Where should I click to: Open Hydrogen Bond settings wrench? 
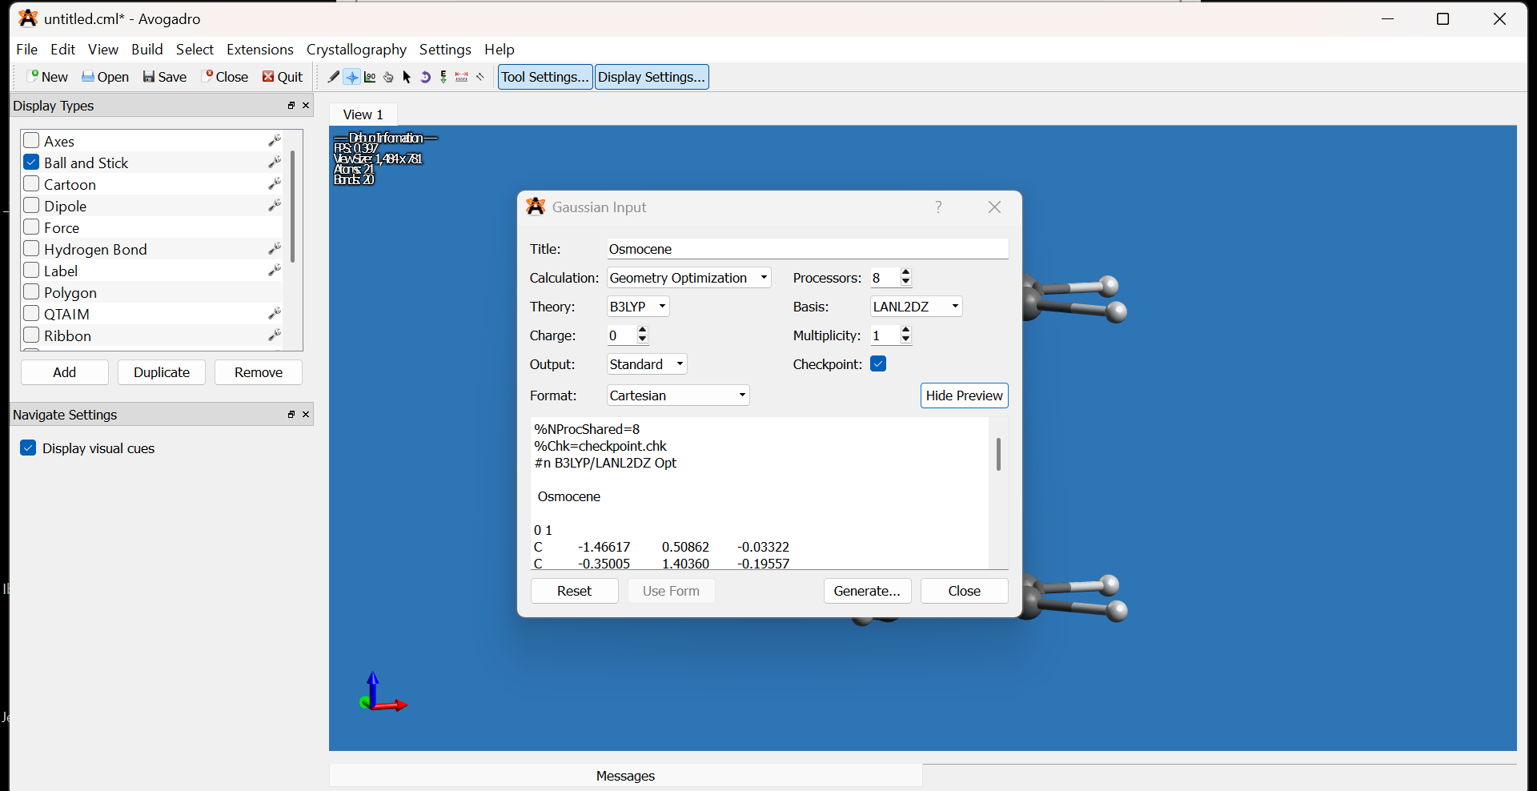274,249
